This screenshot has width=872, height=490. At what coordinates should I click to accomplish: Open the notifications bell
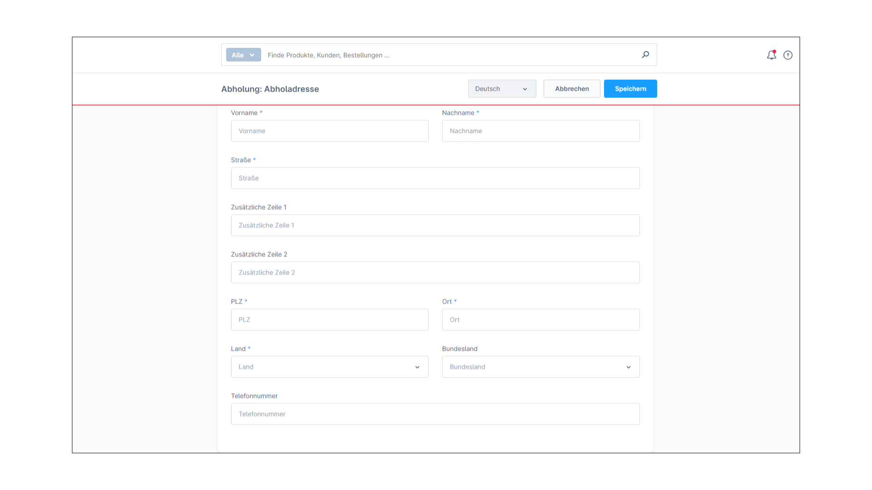(771, 55)
